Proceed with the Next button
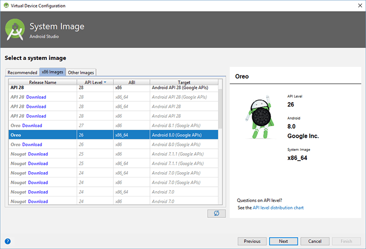 (283, 241)
